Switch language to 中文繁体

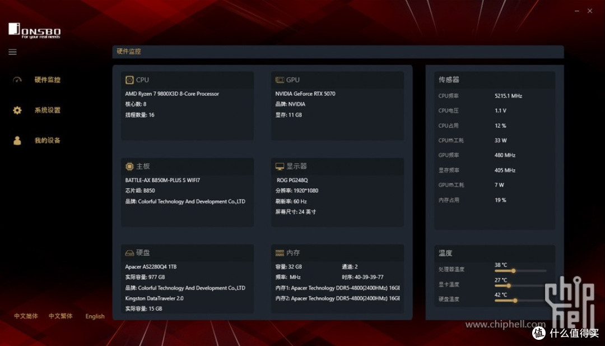(60, 316)
